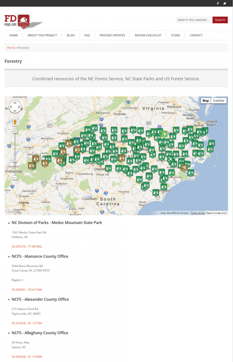Viewport: 233px width, 362px height.
Task: Click NCFS - Alleghany County Office heading
Action: (40, 333)
